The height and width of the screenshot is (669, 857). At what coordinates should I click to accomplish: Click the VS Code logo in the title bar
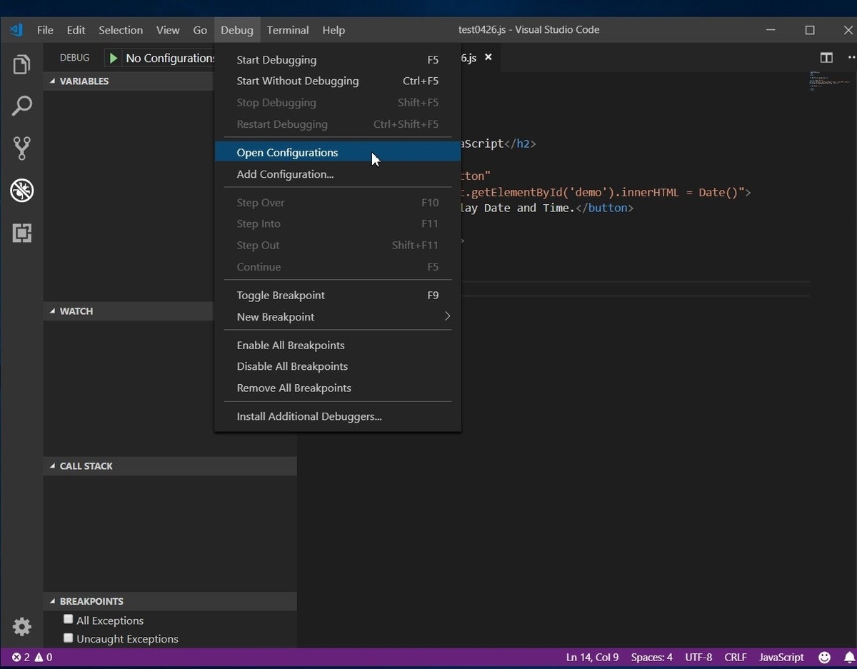[16, 30]
